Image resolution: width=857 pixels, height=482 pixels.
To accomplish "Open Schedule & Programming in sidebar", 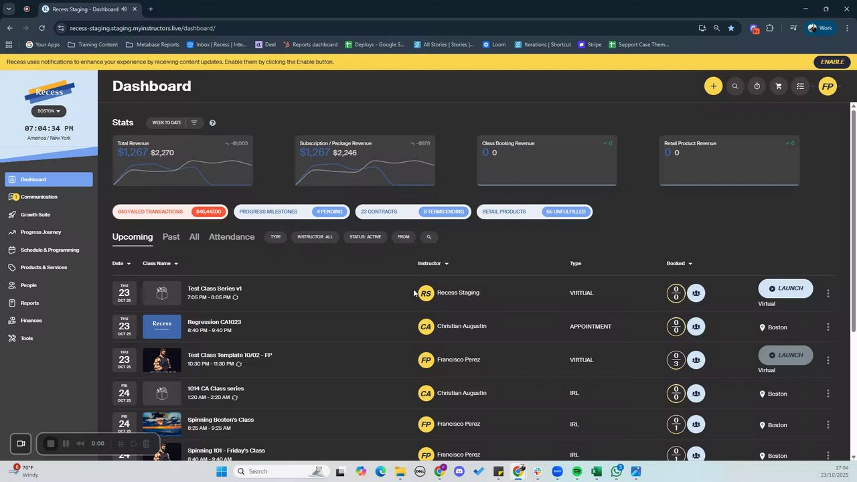I will tap(48, 250).
